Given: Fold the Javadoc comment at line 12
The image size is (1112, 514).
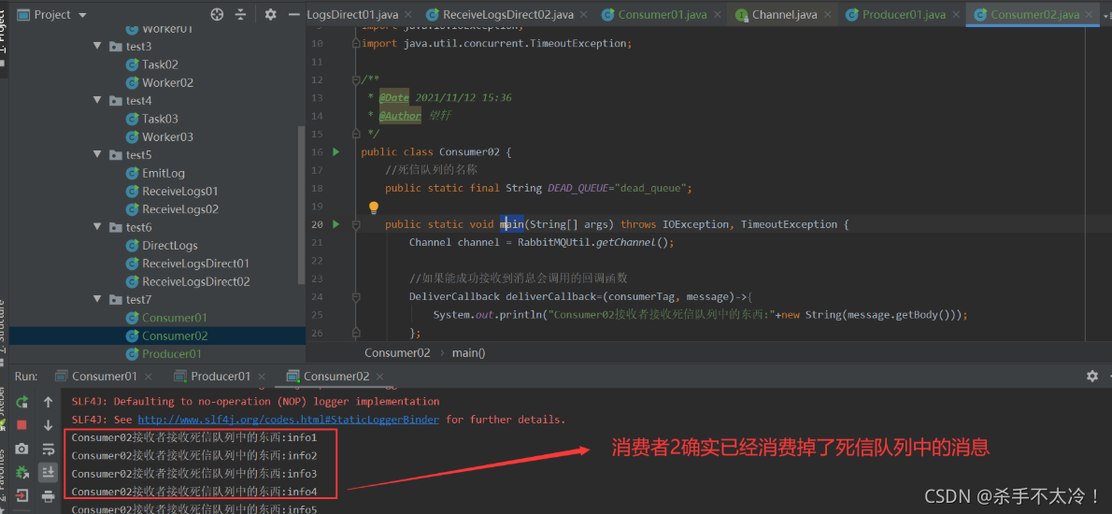Looking at the screenshot, I should tap(357, 79).
